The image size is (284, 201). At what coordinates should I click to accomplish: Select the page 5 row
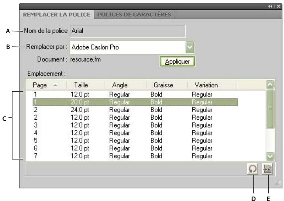[x=135, y=141]
